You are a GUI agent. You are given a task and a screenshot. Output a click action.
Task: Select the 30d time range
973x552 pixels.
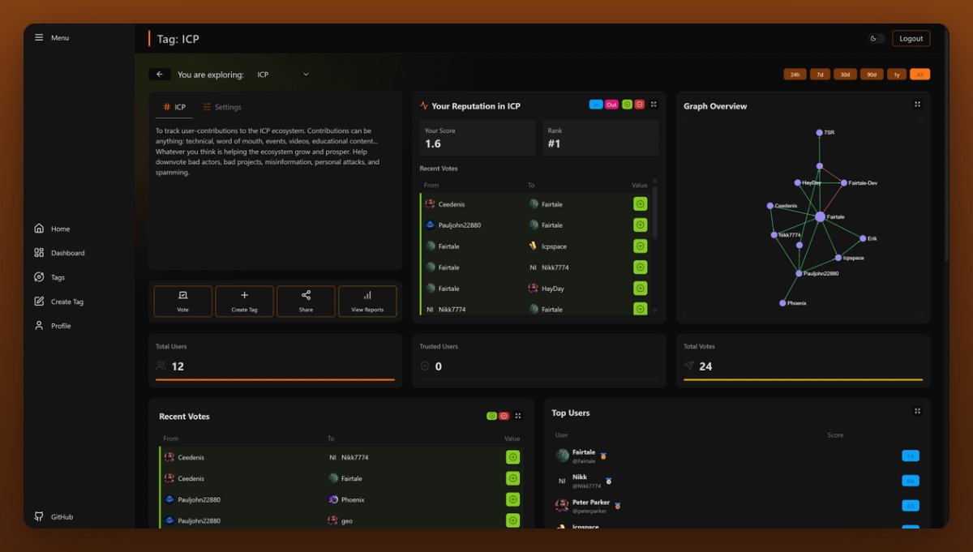click(x=845, y=75)
